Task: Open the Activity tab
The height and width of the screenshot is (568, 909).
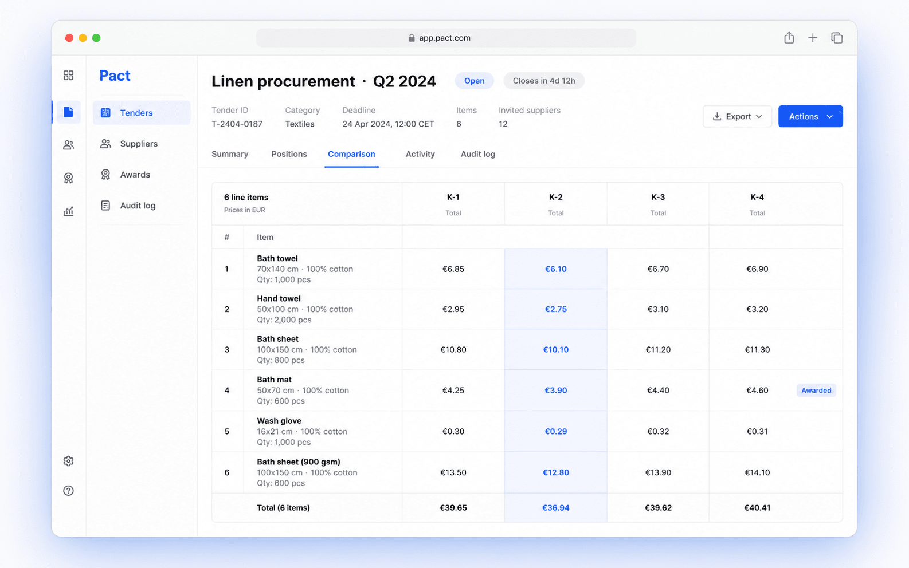Action: [x=420, y=154]
